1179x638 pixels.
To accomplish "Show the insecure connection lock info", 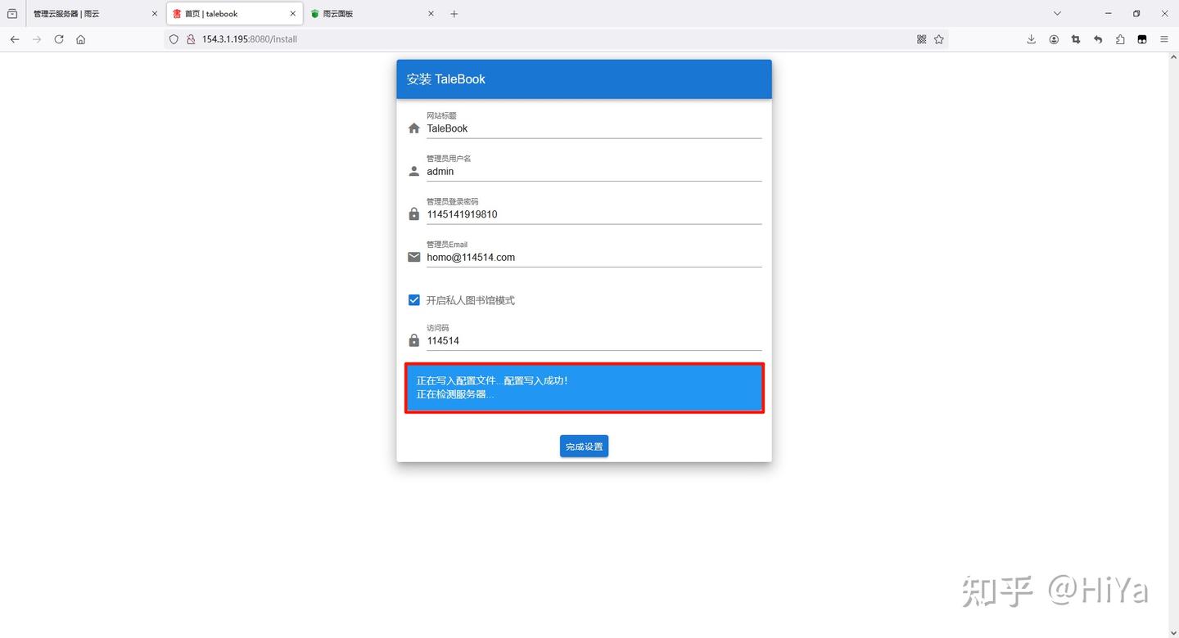I will (x=191, y=39).
